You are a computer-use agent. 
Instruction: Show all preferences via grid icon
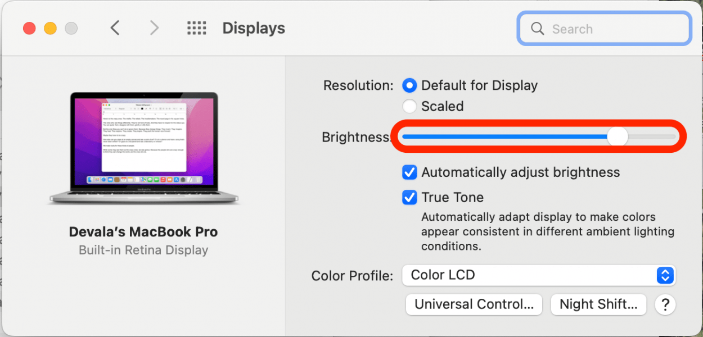(x=196, y=28)
